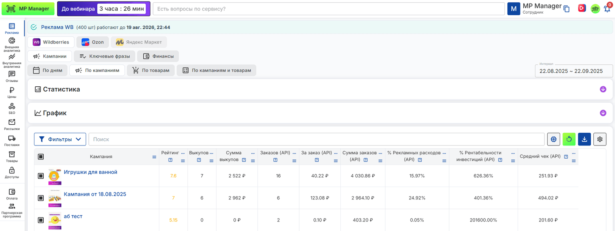This screenshot has height=231, width=615.
Task: Go to Товары in the sidebar
Action: click(12, 156)
